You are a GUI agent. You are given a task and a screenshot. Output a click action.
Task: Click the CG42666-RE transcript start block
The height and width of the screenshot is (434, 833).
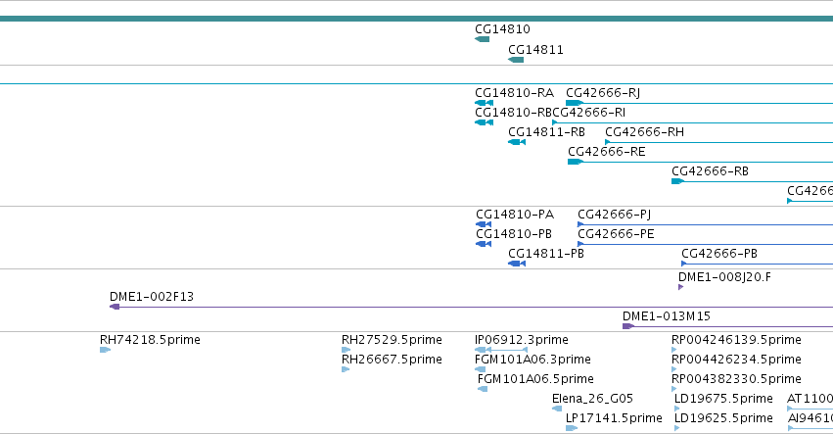click(x=576, y=162)
